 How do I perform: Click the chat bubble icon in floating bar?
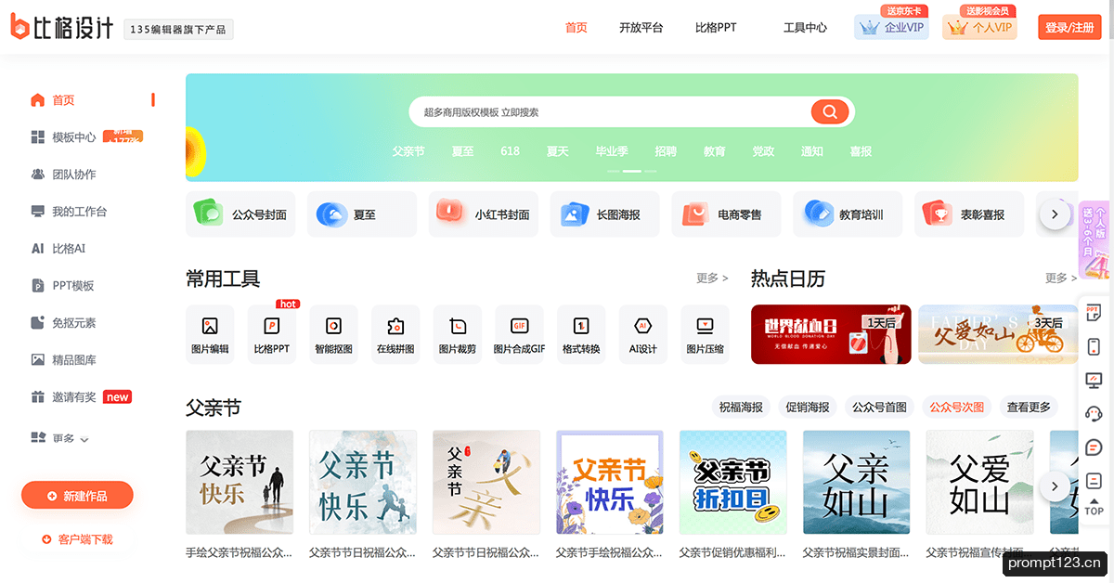(1094, 447)
